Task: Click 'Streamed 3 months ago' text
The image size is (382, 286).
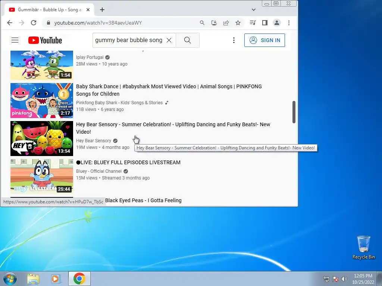Action: (x=126, y=178)
